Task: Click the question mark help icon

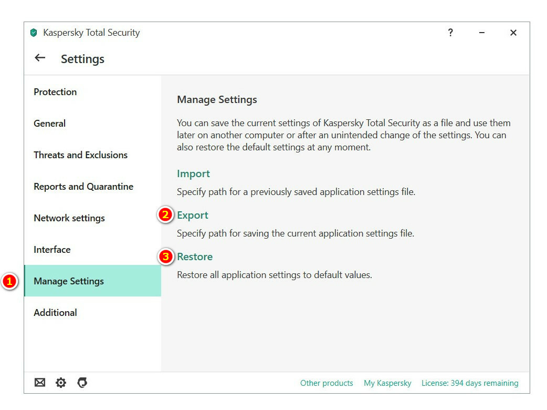Action: tap(450, 33)
